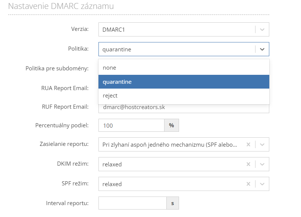Viewport: 301px width, 217px height.
Task: Click the DMARC1 value in Verzia
Action: tap(113, 29)
